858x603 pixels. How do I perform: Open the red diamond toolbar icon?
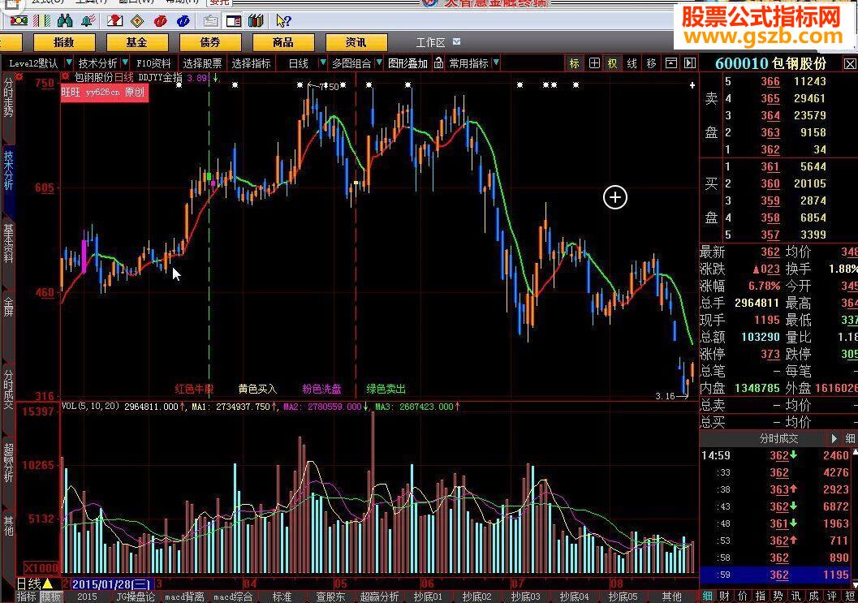[138, 20]
